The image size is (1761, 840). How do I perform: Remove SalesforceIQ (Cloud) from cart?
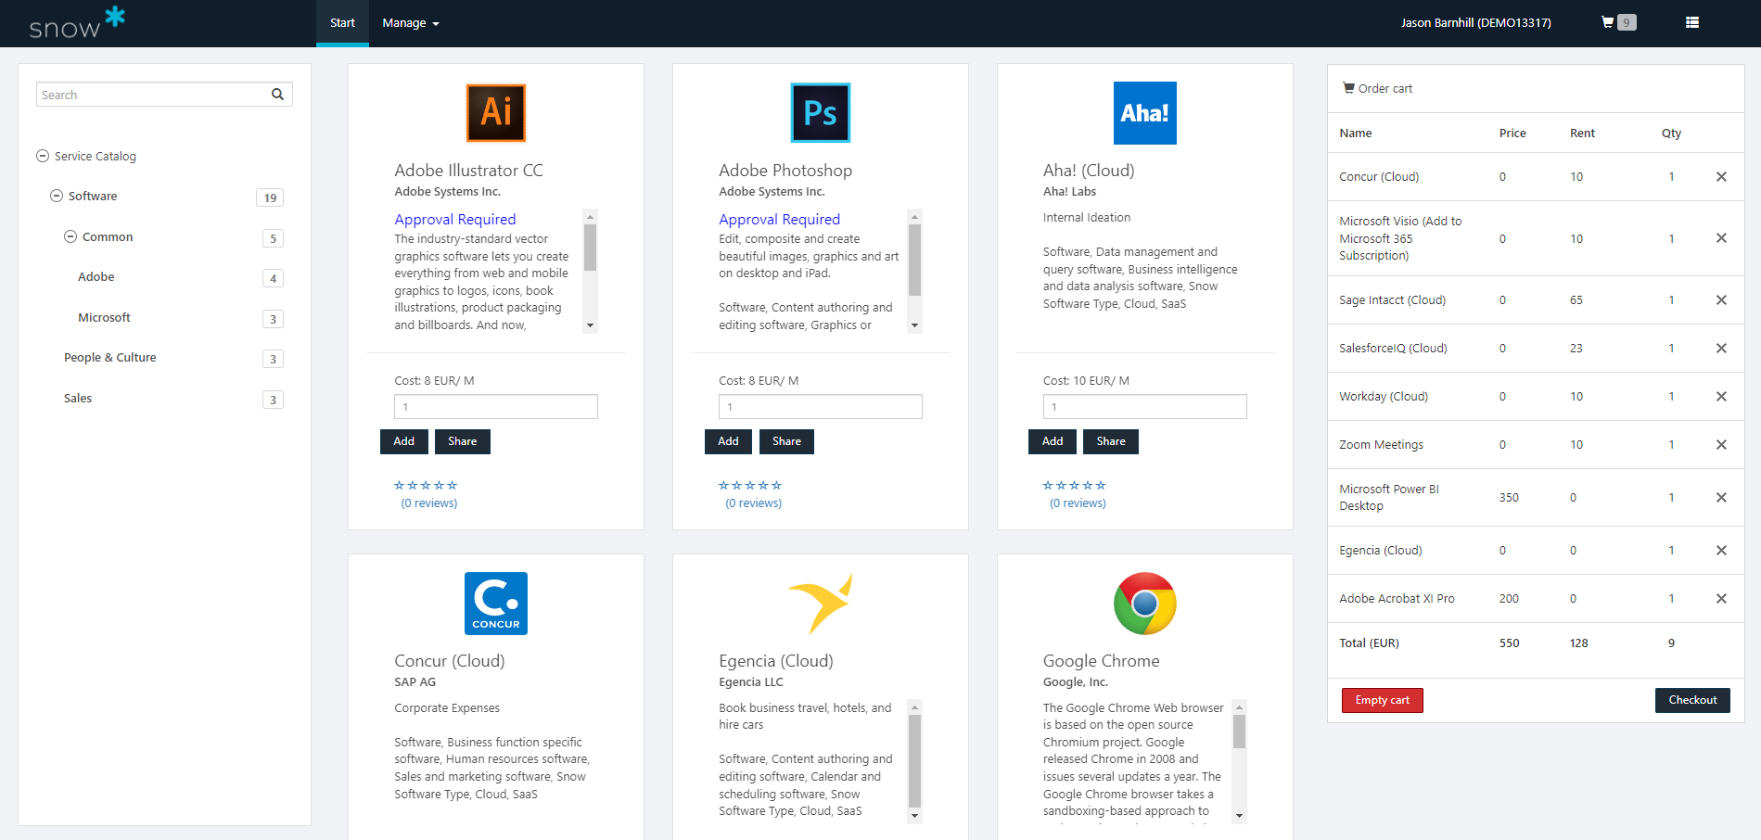1721,349
